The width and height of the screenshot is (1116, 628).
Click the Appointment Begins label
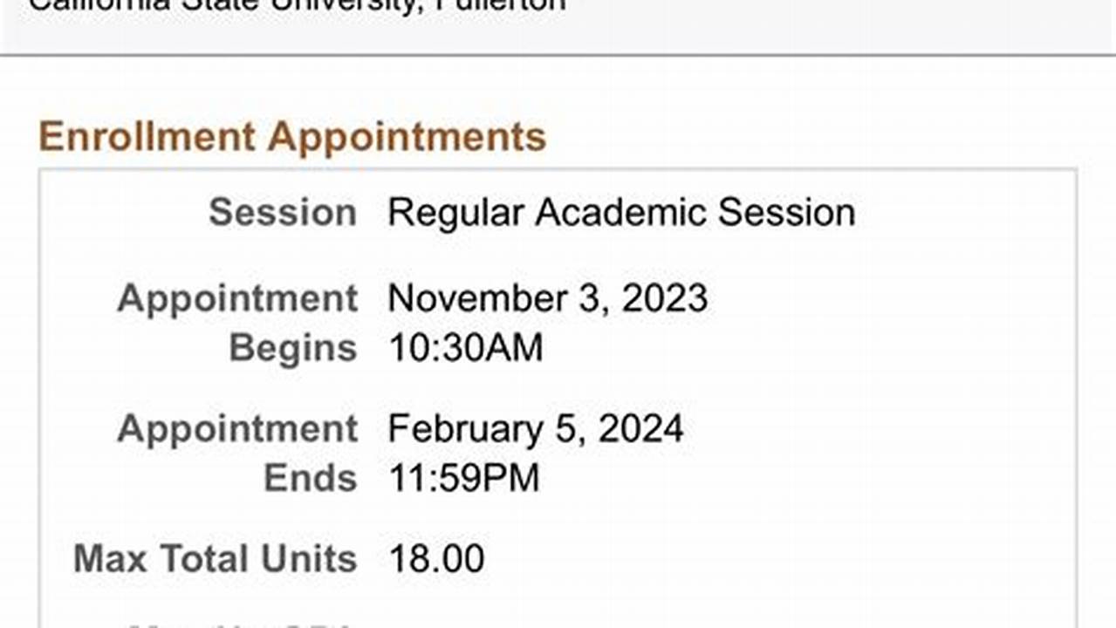[x=237, y=298]
